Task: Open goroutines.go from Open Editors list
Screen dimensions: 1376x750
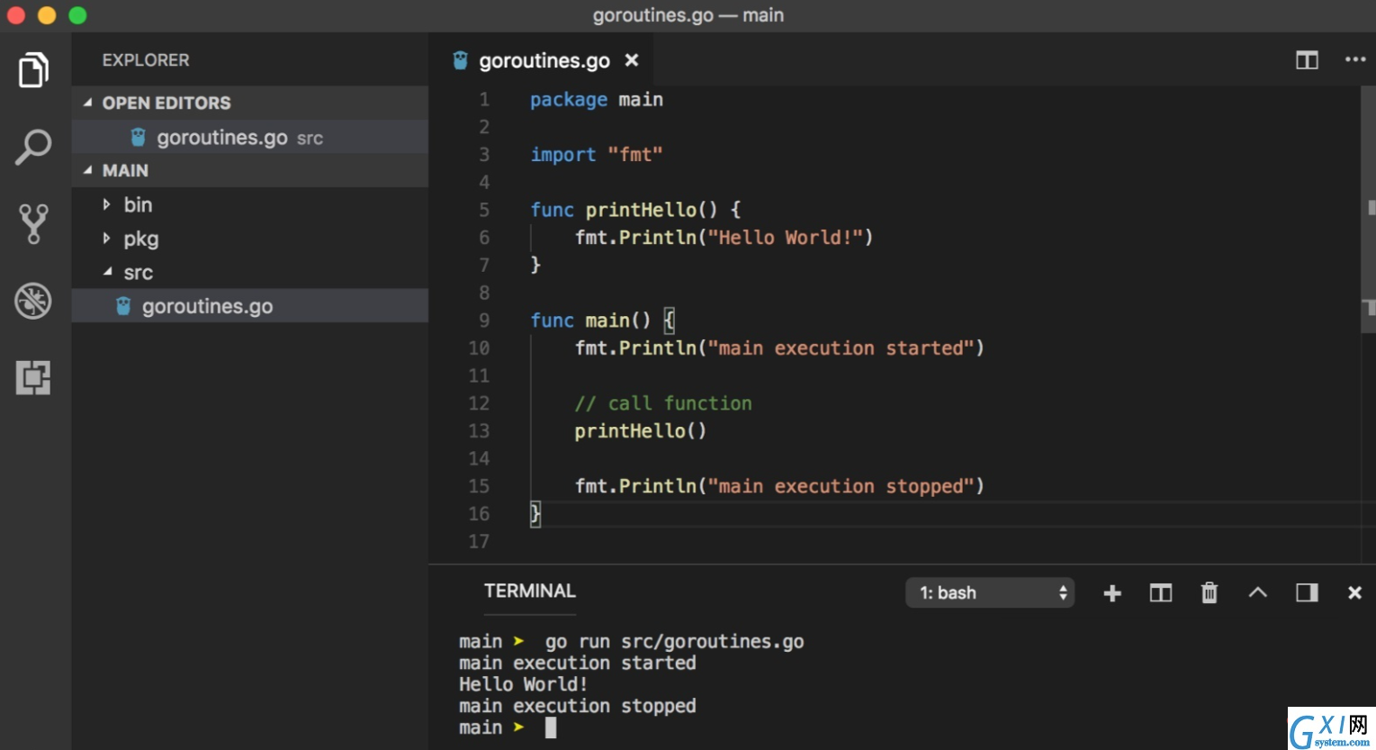Action: point(250,137)
